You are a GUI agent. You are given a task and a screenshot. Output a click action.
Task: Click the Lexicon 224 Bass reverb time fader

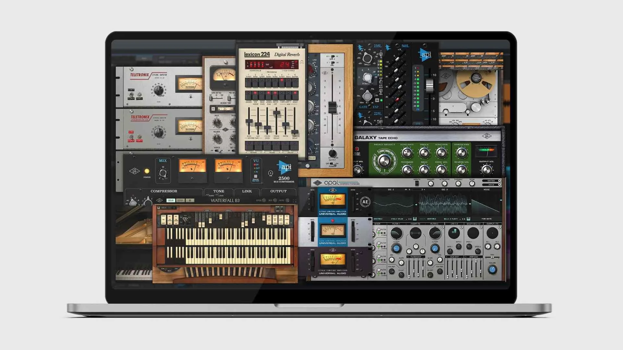(249, 121)
